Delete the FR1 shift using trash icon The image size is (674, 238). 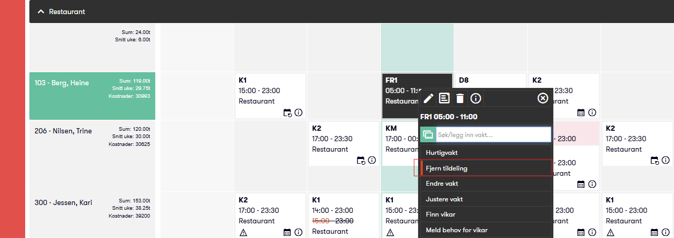click(x=460, y=98)
